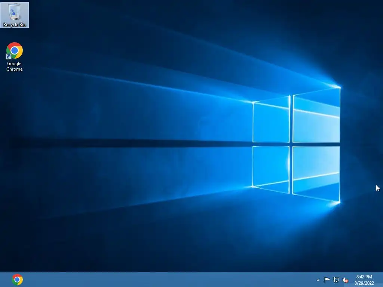The image size is (383, 287).
Task: Expand the hidden tray icons arrow
Action: coord(318,280)
